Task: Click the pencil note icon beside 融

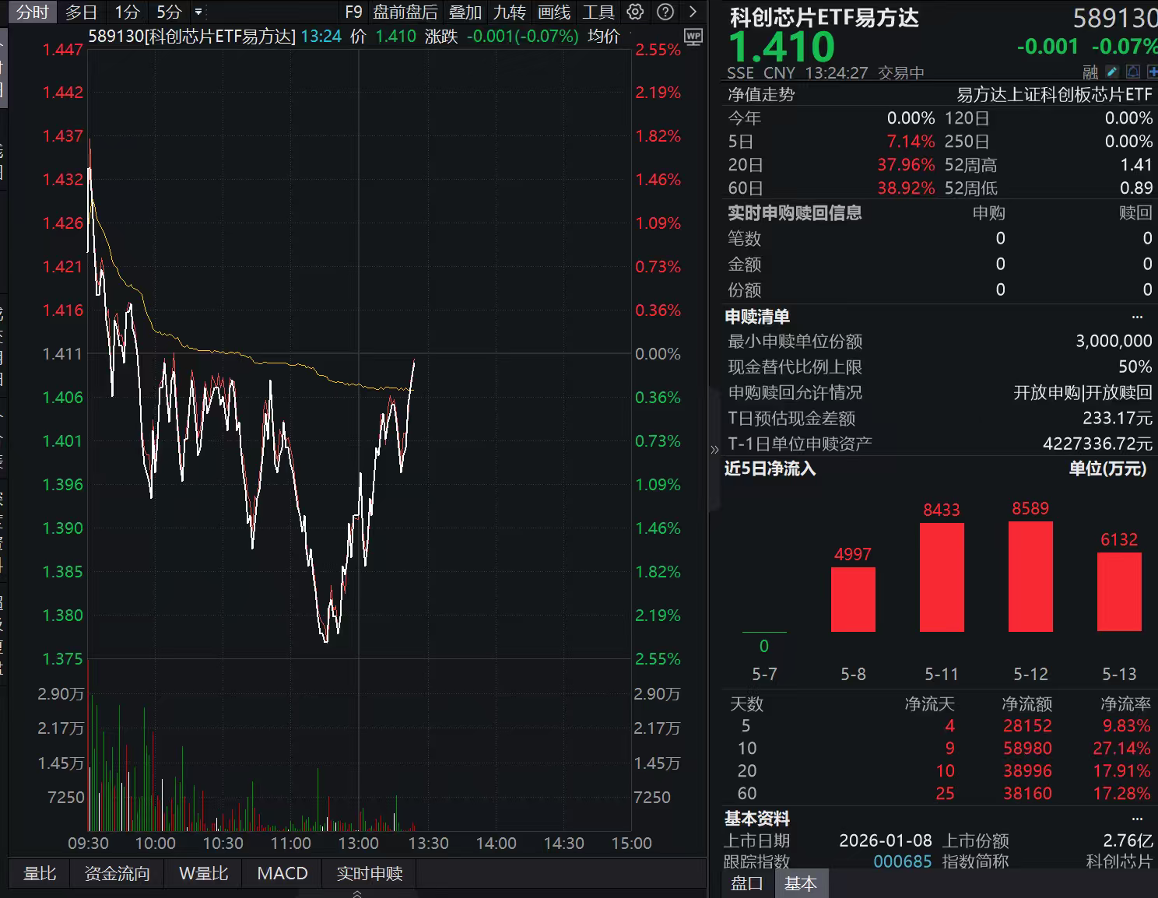Action: [x=1112, y=72]
